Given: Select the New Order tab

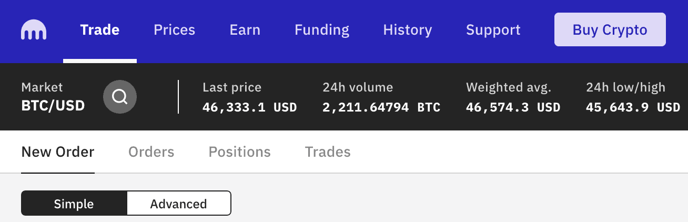Looking at the screenshot, I should (58, 153).
